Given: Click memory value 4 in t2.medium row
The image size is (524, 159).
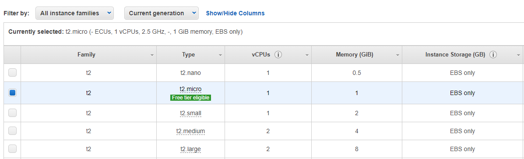Looking at the screenshot, I should coord(357,131).
